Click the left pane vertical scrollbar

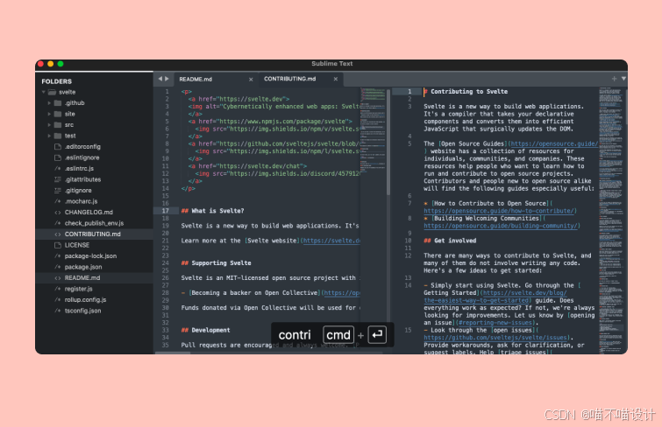tap(388, 142)
